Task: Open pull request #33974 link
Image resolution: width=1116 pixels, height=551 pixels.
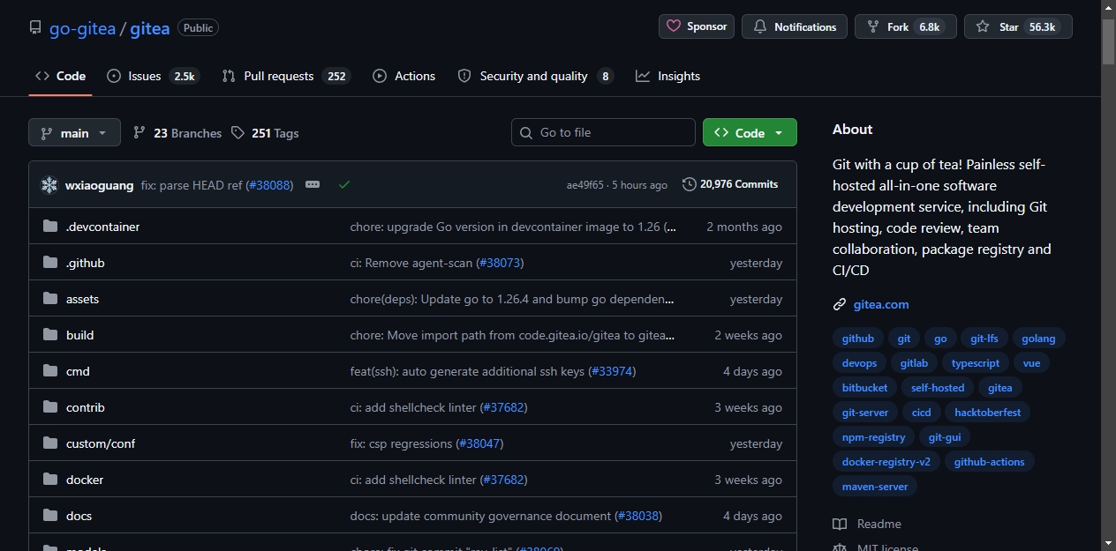Action: [612, 371]
